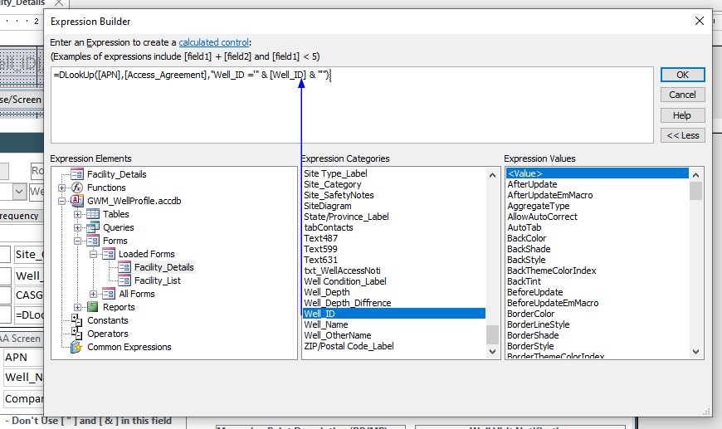This screenshot has width=722, height=429.
Task: Expand the Queries node
Action: point(77,227)
